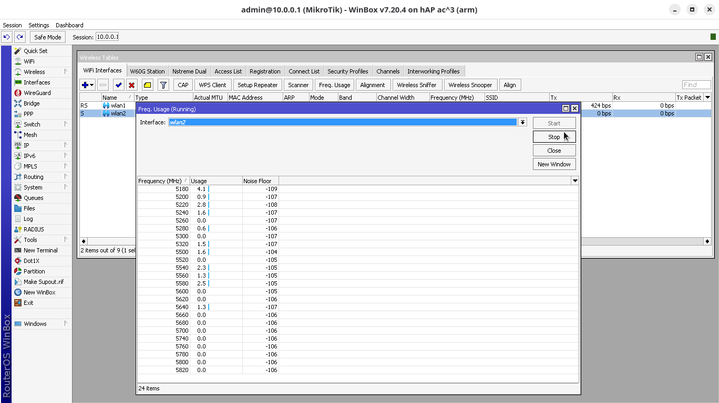The width and height of the screenshot is (719, 403).
Task: Click the redo arrow icon
Action: click(20, 37)
